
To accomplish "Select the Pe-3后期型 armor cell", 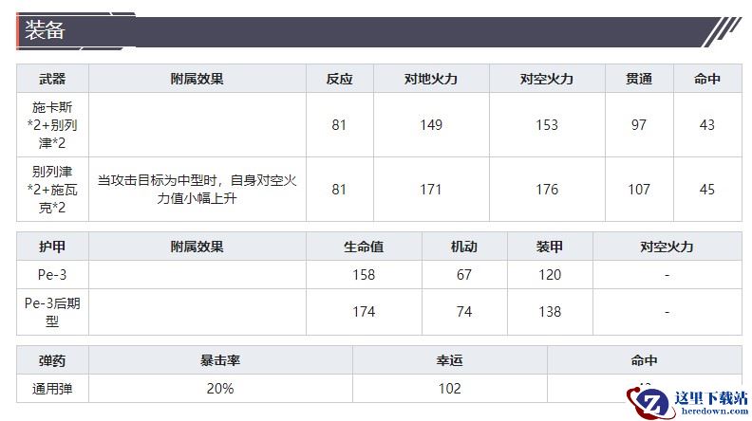I will tap(52, 311).
